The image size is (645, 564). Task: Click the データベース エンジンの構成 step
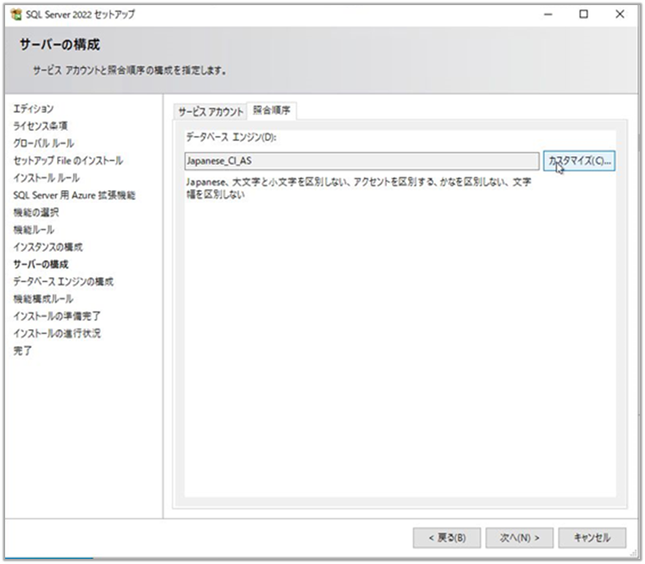[x=64, y=281]
